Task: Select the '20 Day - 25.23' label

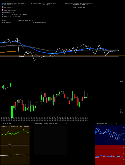Action: (10, 4)
